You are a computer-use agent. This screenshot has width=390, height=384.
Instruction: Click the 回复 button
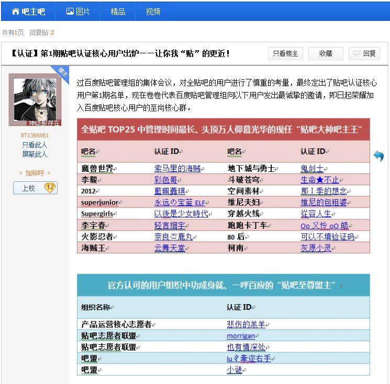pyautogui.click(x=364, y=53)
